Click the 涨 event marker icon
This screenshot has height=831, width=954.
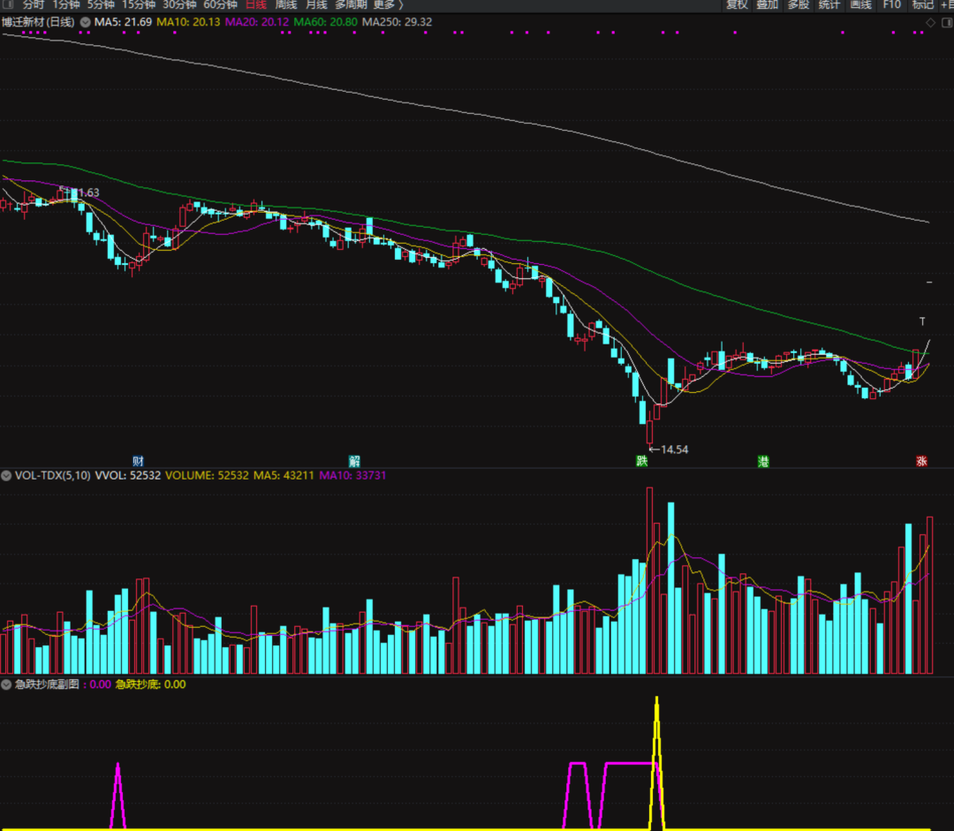tap(921, 461)
